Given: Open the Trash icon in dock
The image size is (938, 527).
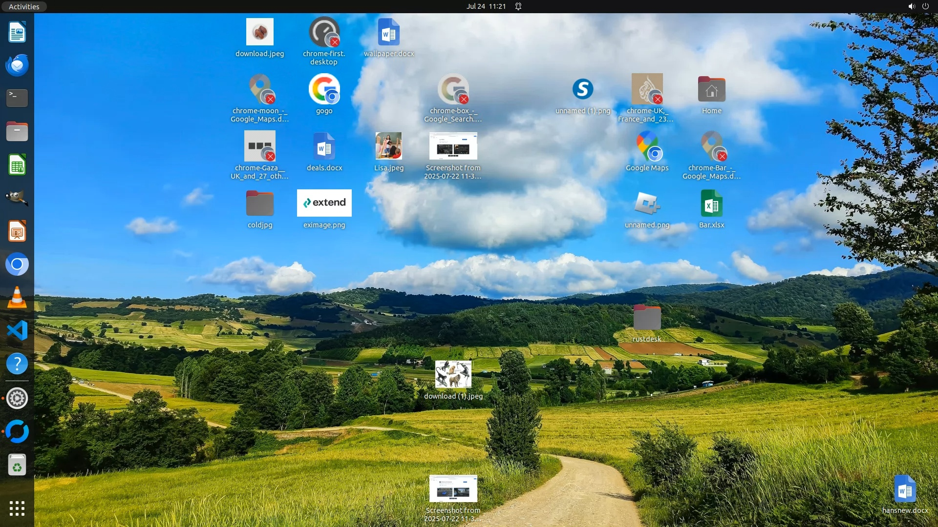Looking at the screenshot, I should coord(17,465).
